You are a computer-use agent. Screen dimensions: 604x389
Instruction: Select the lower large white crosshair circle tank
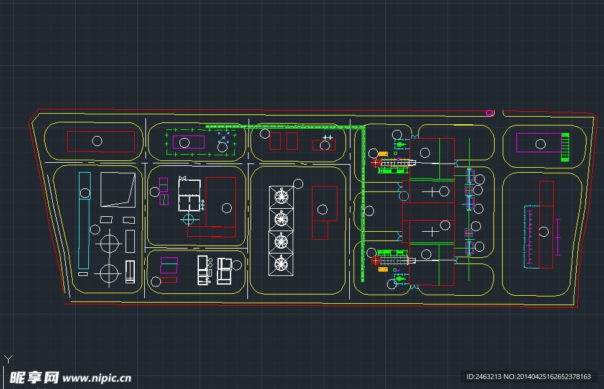coord(109,272)
